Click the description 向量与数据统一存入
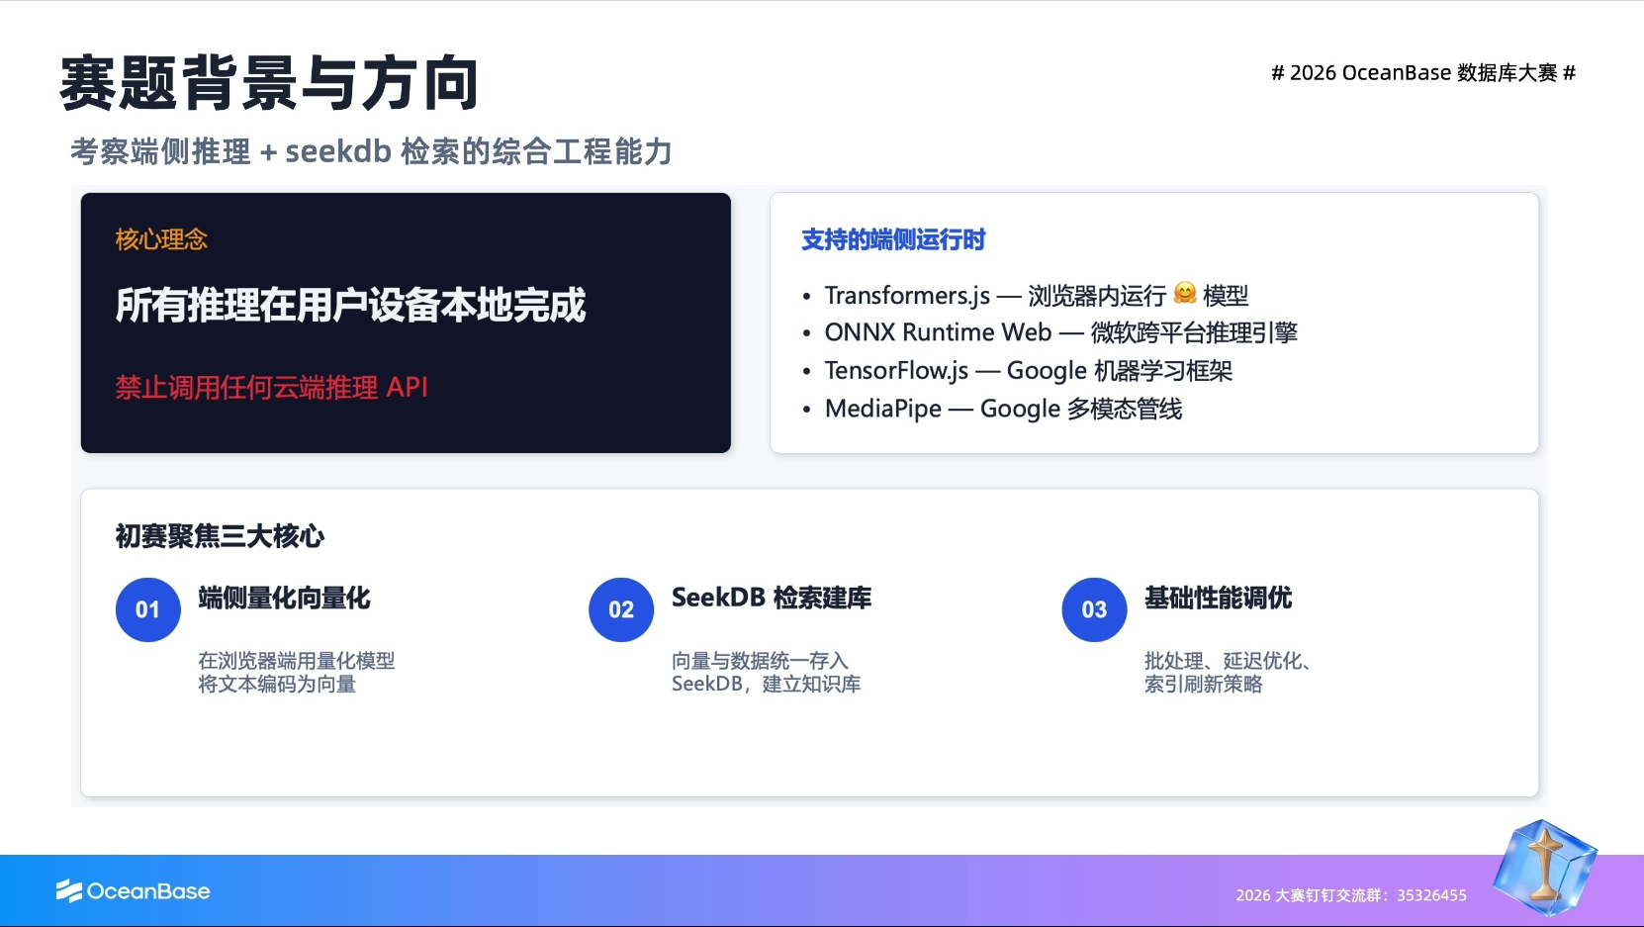 [760, 661]
